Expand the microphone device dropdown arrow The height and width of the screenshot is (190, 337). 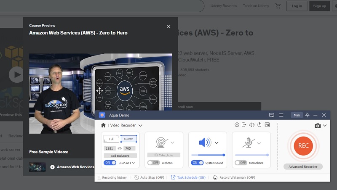(259, 143)
